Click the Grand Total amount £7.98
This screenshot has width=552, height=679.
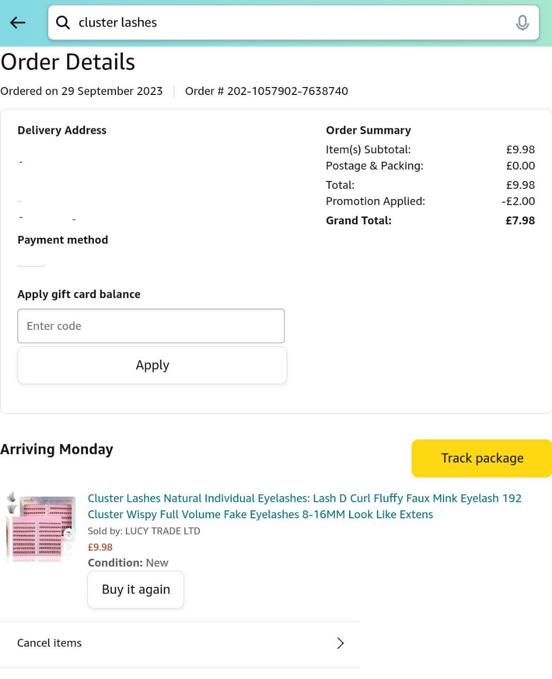(x=520, y=221)
